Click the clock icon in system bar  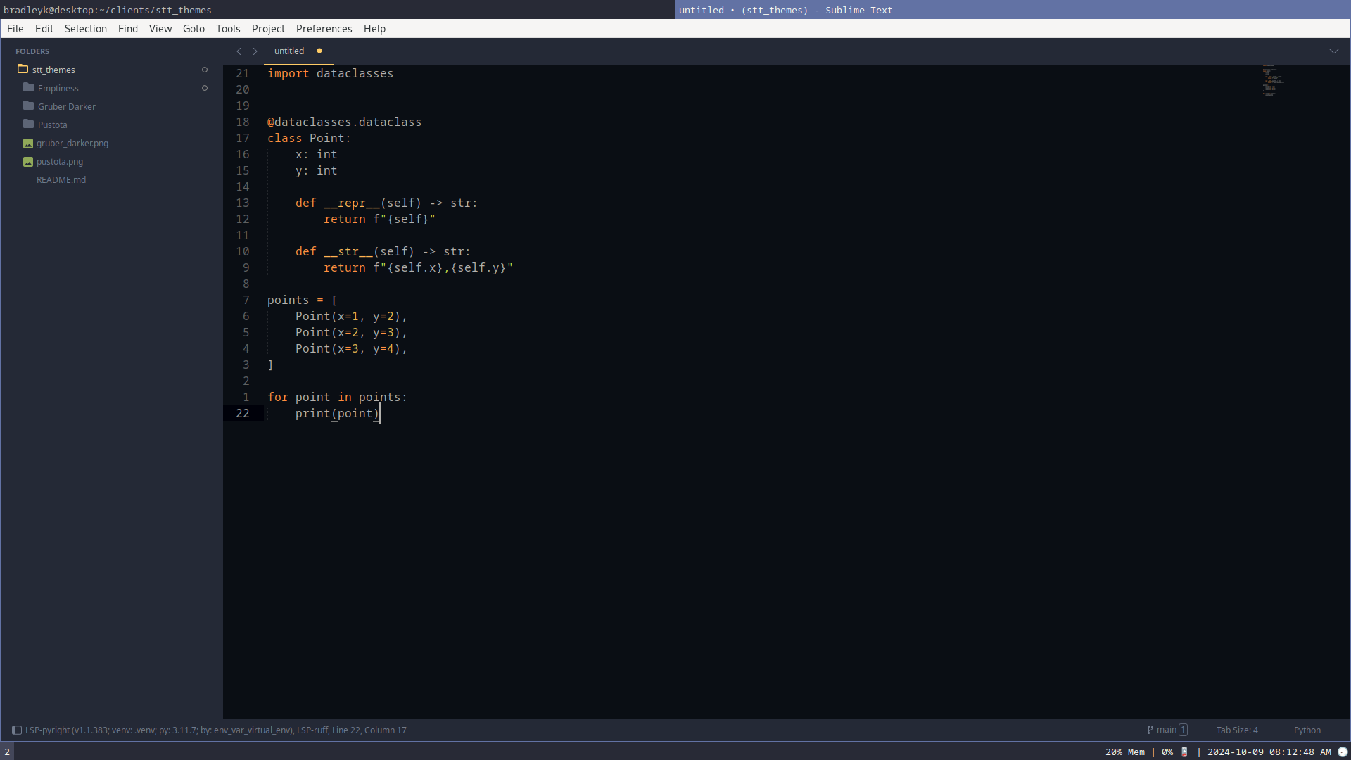(1343, 752)
